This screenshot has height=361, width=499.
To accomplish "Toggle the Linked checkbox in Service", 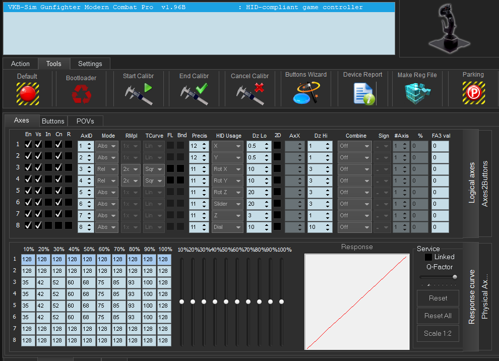I will (428, 257).
